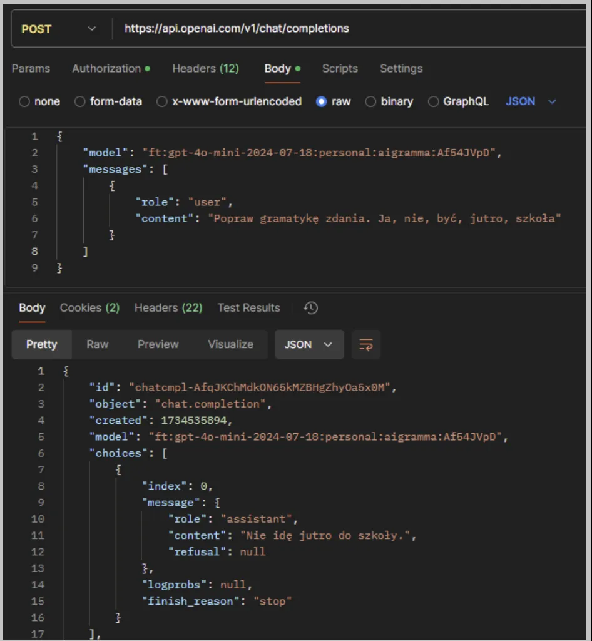View Cookies (2) in the response pane
The image size is (592, 641).
[89, 307]
